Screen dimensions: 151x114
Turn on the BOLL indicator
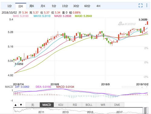pos(89,105)
